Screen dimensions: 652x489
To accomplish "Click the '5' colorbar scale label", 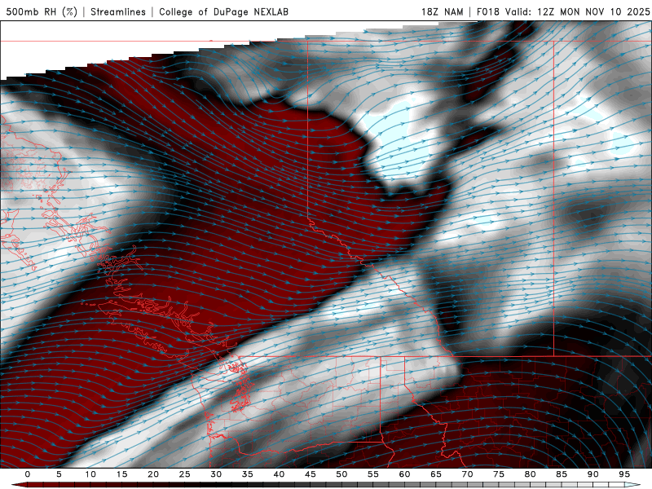I will click(x=59, y=474).
